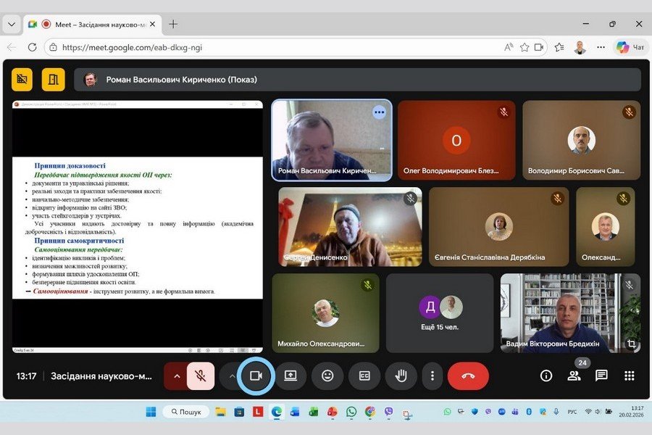Viewport: 652px width, 435px height.
Task: Show the participants list icon
Action: click(x=574, y=376)
